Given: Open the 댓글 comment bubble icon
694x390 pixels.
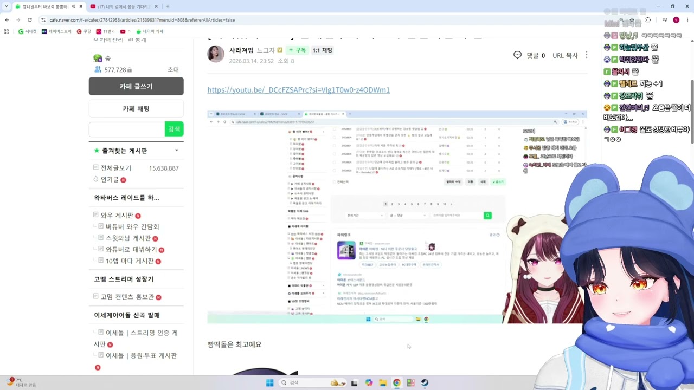Looking at the screenshot, I should click(517, 55).
